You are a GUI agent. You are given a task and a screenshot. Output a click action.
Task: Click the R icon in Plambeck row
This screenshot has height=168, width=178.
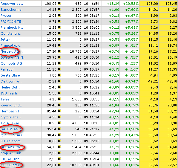pos(59,27)
